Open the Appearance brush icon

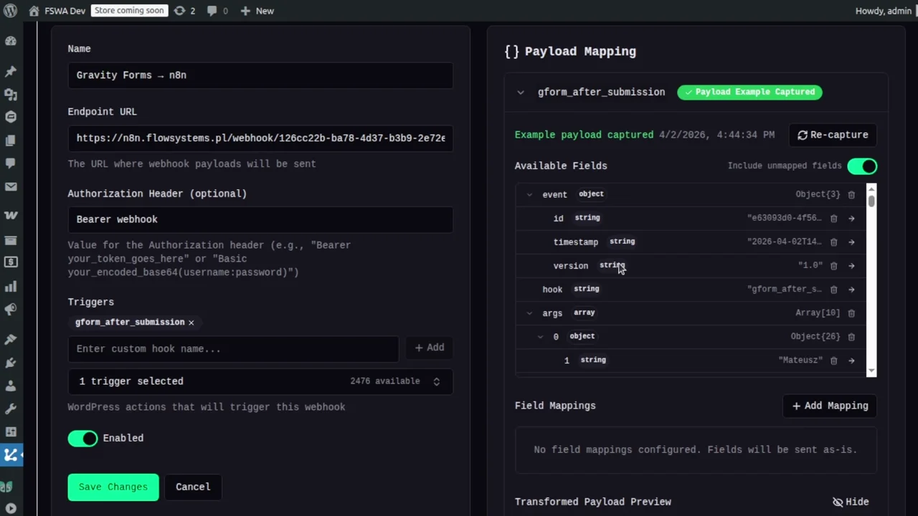(11, 339)
